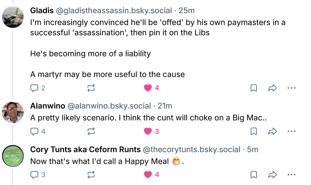This screenshot has width=311, height=185.
Task: Open more options on Cory Tunts's post
Action: pos(292,175)
